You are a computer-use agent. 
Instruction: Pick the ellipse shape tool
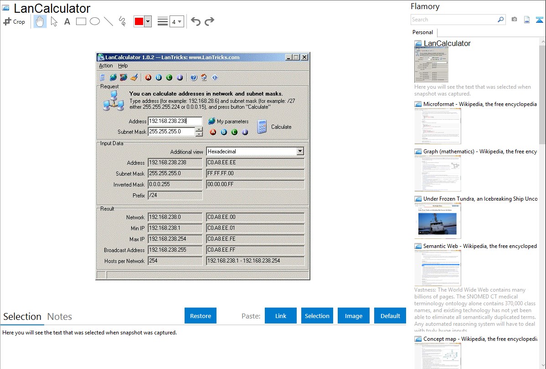[95, 21]
